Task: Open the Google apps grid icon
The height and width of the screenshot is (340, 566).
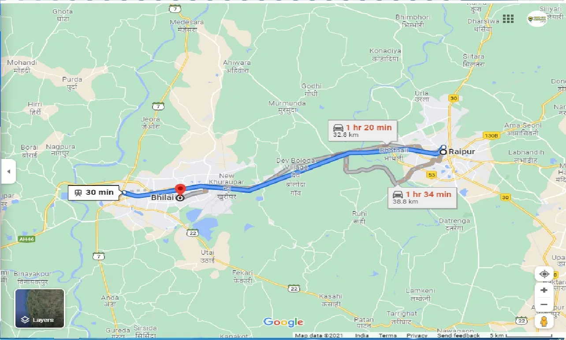Action: (508, 19)
